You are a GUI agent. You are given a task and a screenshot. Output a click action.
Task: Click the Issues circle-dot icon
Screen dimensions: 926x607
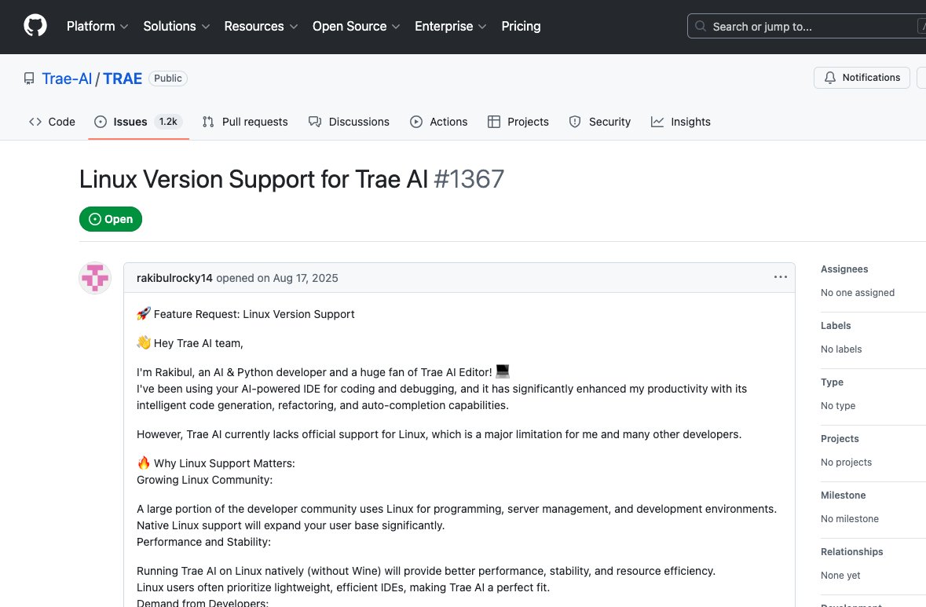tap(101, 122)
